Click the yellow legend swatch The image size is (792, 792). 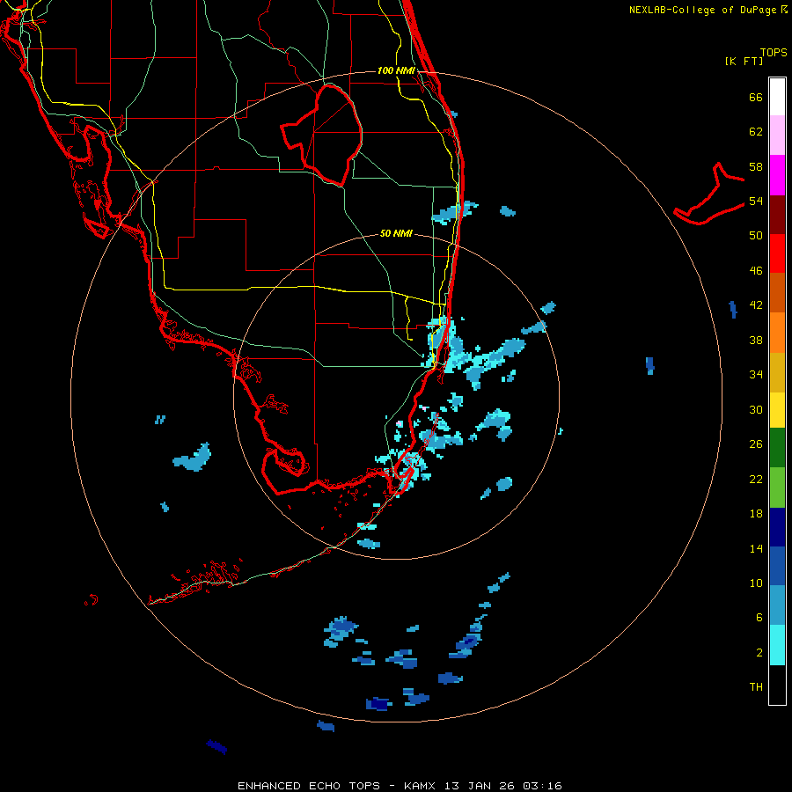click(x=777, y=410)
